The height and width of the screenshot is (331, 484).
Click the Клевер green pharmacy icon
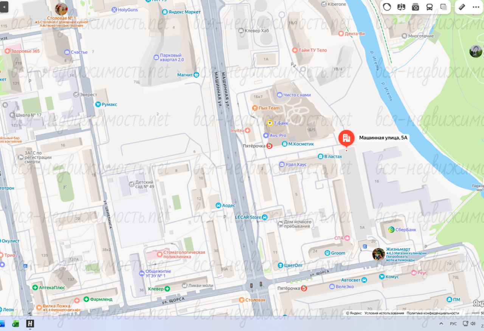167,289
